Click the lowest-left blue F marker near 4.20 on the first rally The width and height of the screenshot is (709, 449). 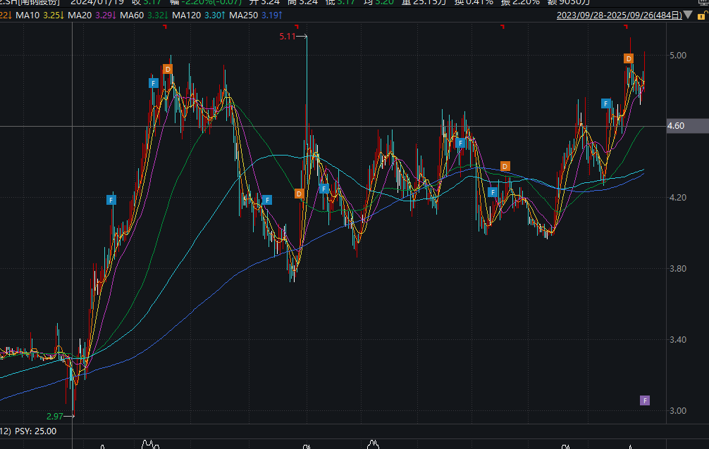(x=111, y=200)
